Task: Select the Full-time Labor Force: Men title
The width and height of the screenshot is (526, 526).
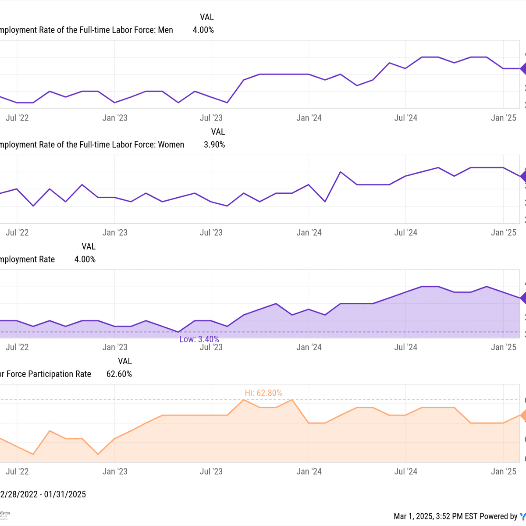Action: [86, 30]
